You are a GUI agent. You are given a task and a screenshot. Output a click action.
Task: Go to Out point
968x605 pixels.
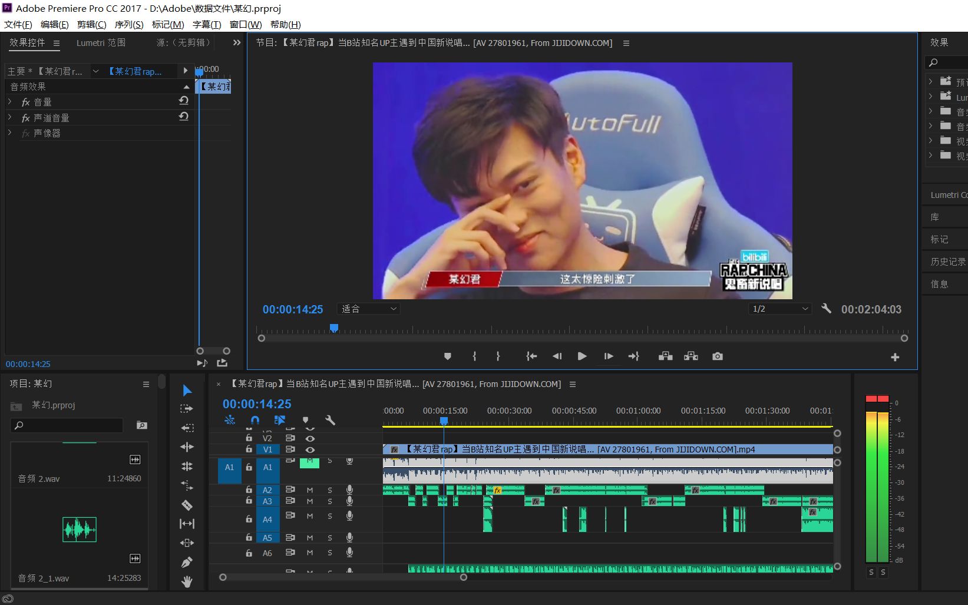coord(634,356)
